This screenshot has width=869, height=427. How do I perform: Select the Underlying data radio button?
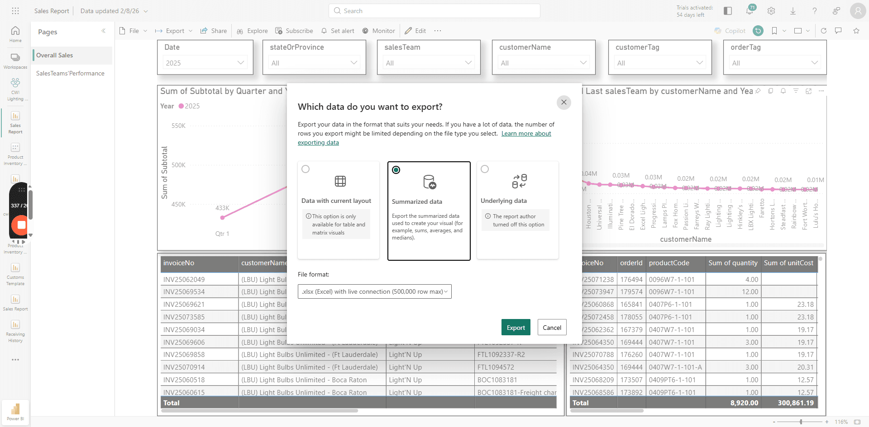point(485,169)
